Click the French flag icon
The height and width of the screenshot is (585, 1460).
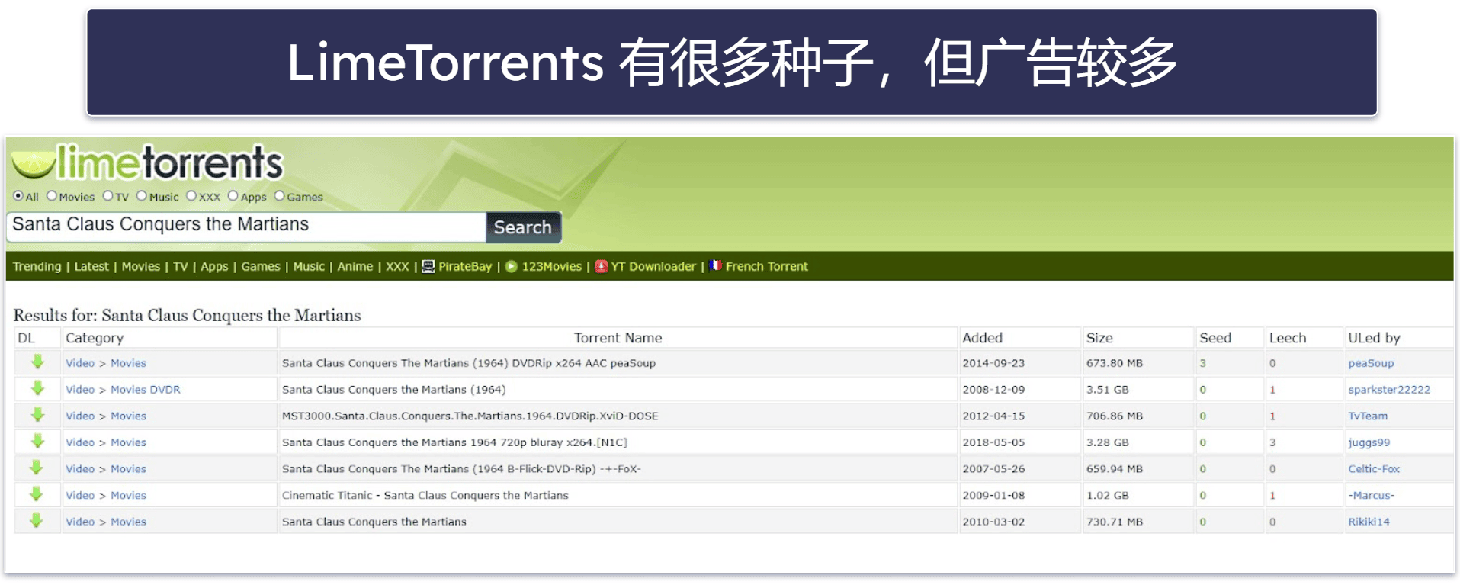tap(715, 265)
